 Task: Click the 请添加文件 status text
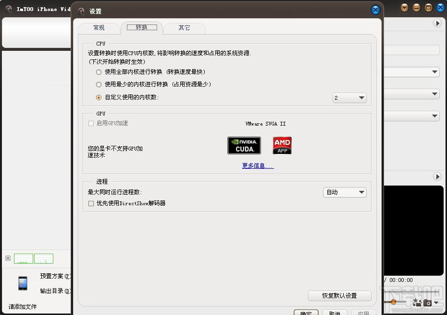[23, 307]
